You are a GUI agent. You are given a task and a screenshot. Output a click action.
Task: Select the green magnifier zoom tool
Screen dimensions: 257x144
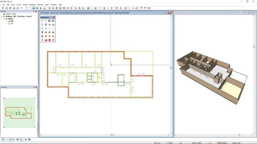click(37, 8)
